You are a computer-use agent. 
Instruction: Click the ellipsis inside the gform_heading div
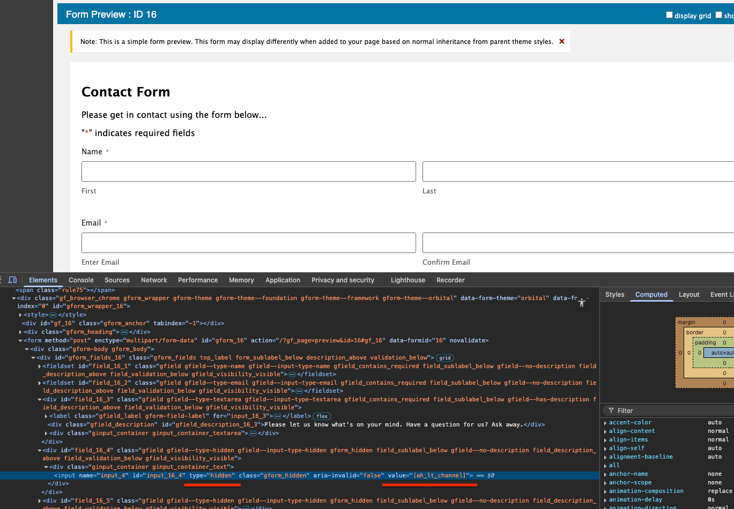click(x=124, y=332)
